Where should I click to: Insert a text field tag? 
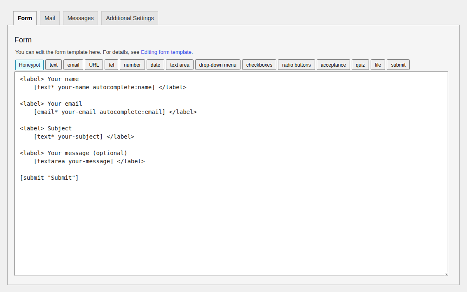(x=54, y=65)
